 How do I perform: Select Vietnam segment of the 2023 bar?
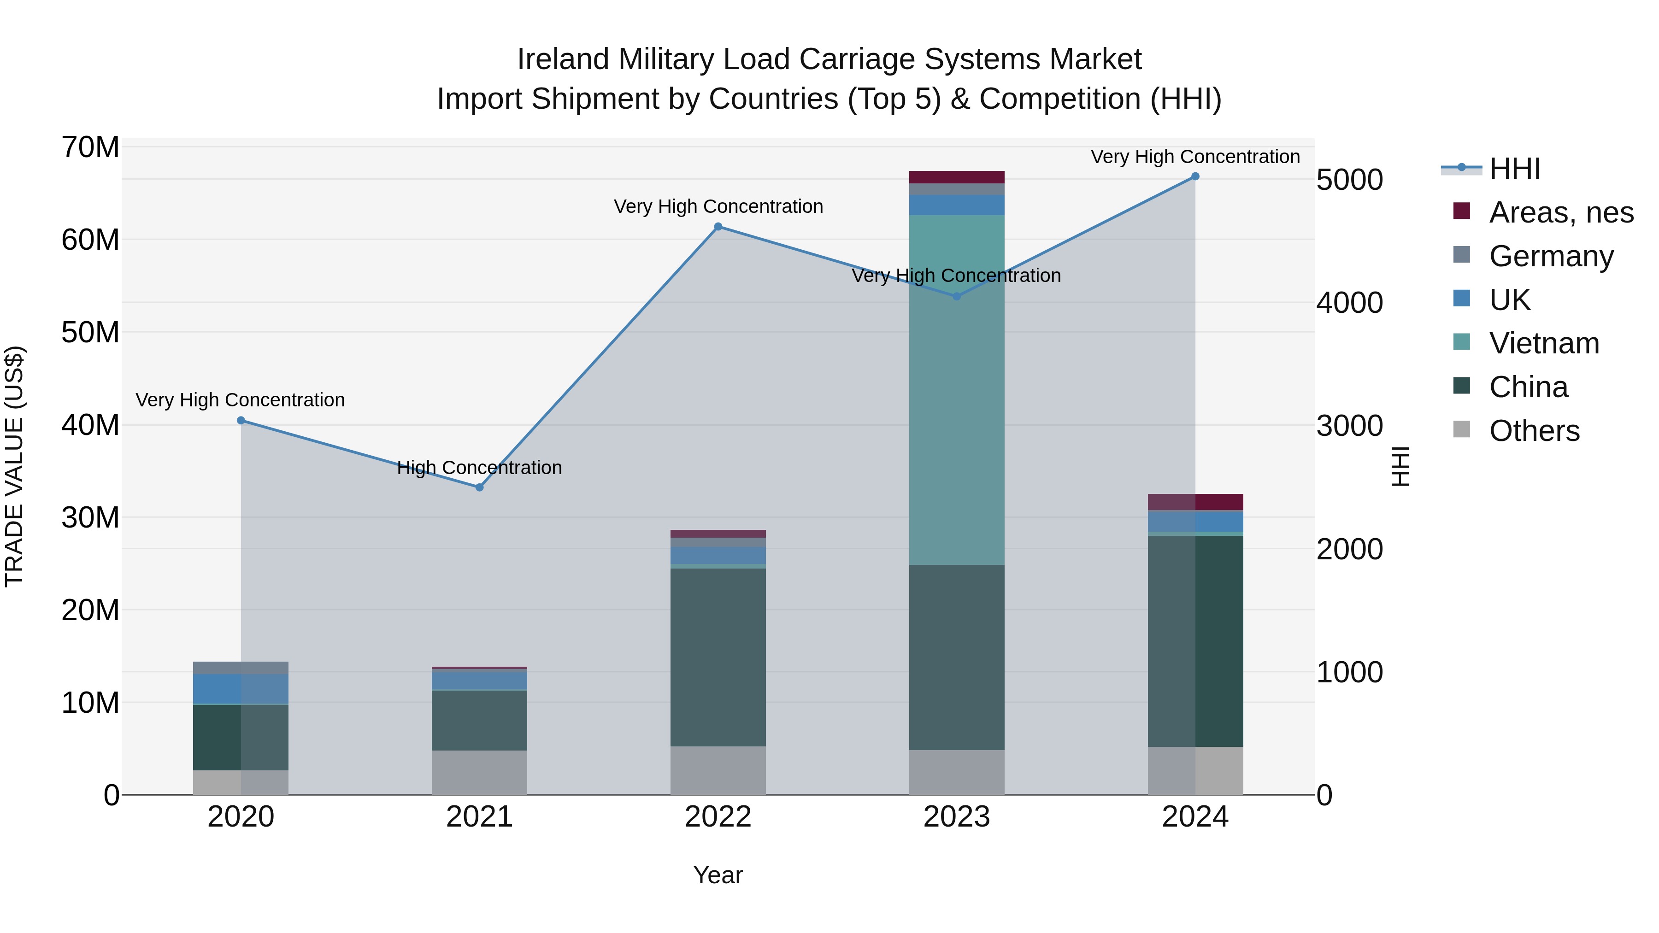[956, 390]
